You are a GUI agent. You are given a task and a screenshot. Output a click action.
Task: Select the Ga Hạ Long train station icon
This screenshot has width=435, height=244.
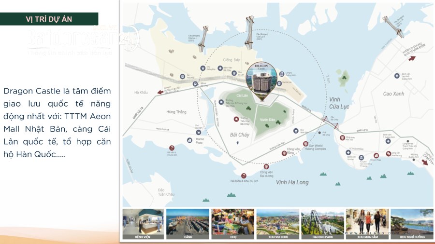click(x=182, y=76)
